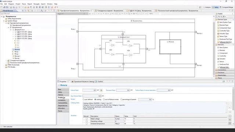Select the Фильтр block in the diagram
The width and height of the screenshot is (235, 132).
170,47
